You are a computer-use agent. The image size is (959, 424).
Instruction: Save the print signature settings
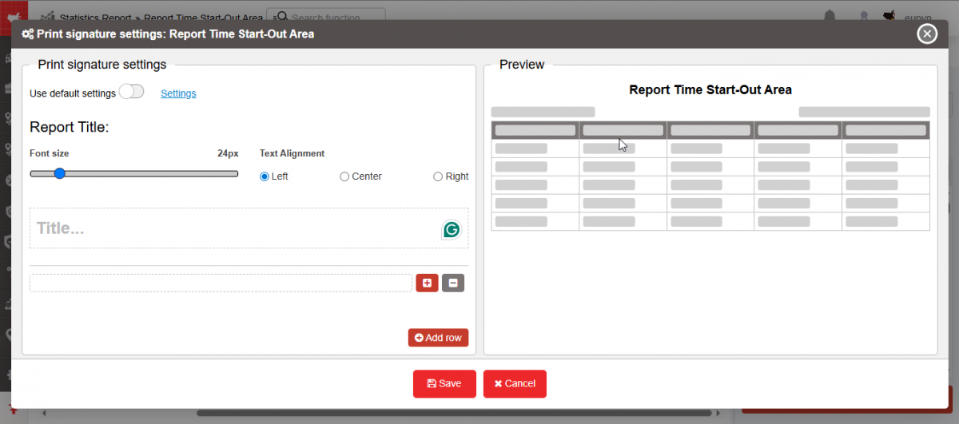coord(444,383)
